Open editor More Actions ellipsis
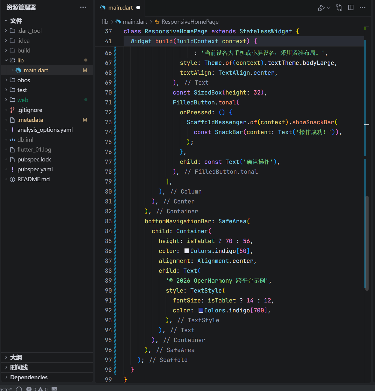This screenshot has height=391, width=375. [x=362, y=8]
